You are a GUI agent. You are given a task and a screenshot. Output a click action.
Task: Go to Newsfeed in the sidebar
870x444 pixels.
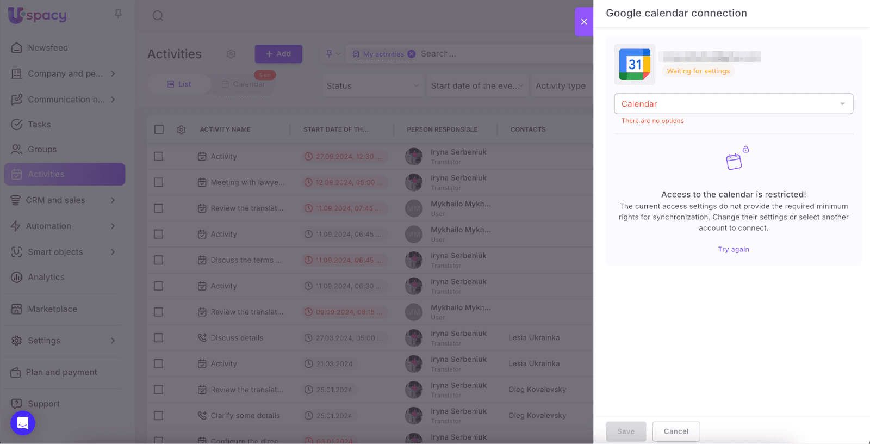(48, 48)
